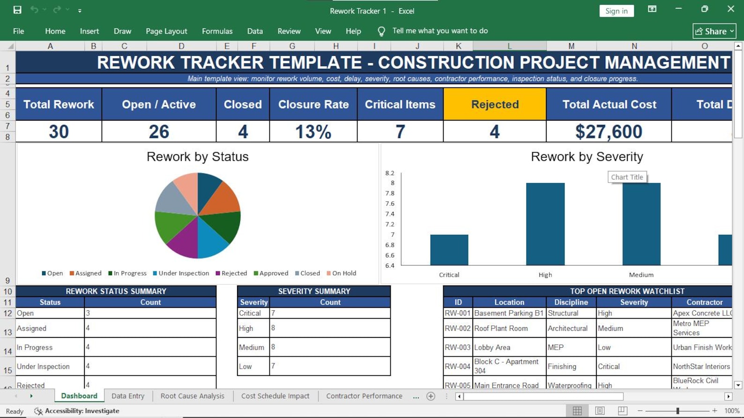Click the next sheet navigation arrow
This screenshot has height=418, width=744.
[31, 396]
